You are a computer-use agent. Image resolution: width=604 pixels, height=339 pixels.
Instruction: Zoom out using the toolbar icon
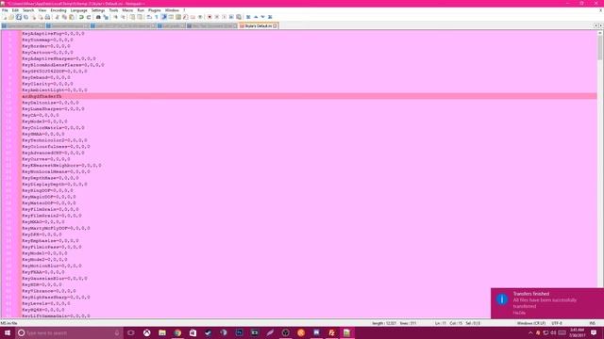[x=123, y=17]
